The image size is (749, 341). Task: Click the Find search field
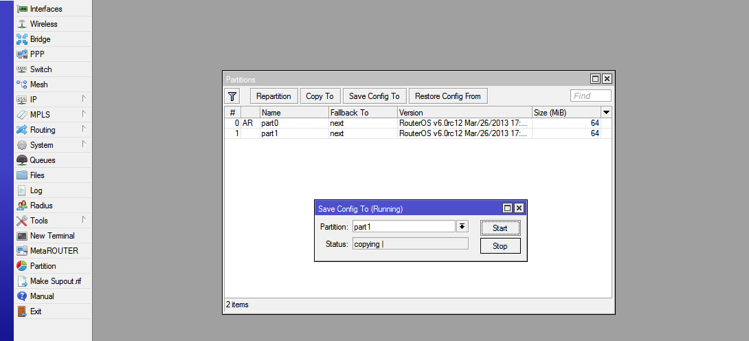pos(590,96)
